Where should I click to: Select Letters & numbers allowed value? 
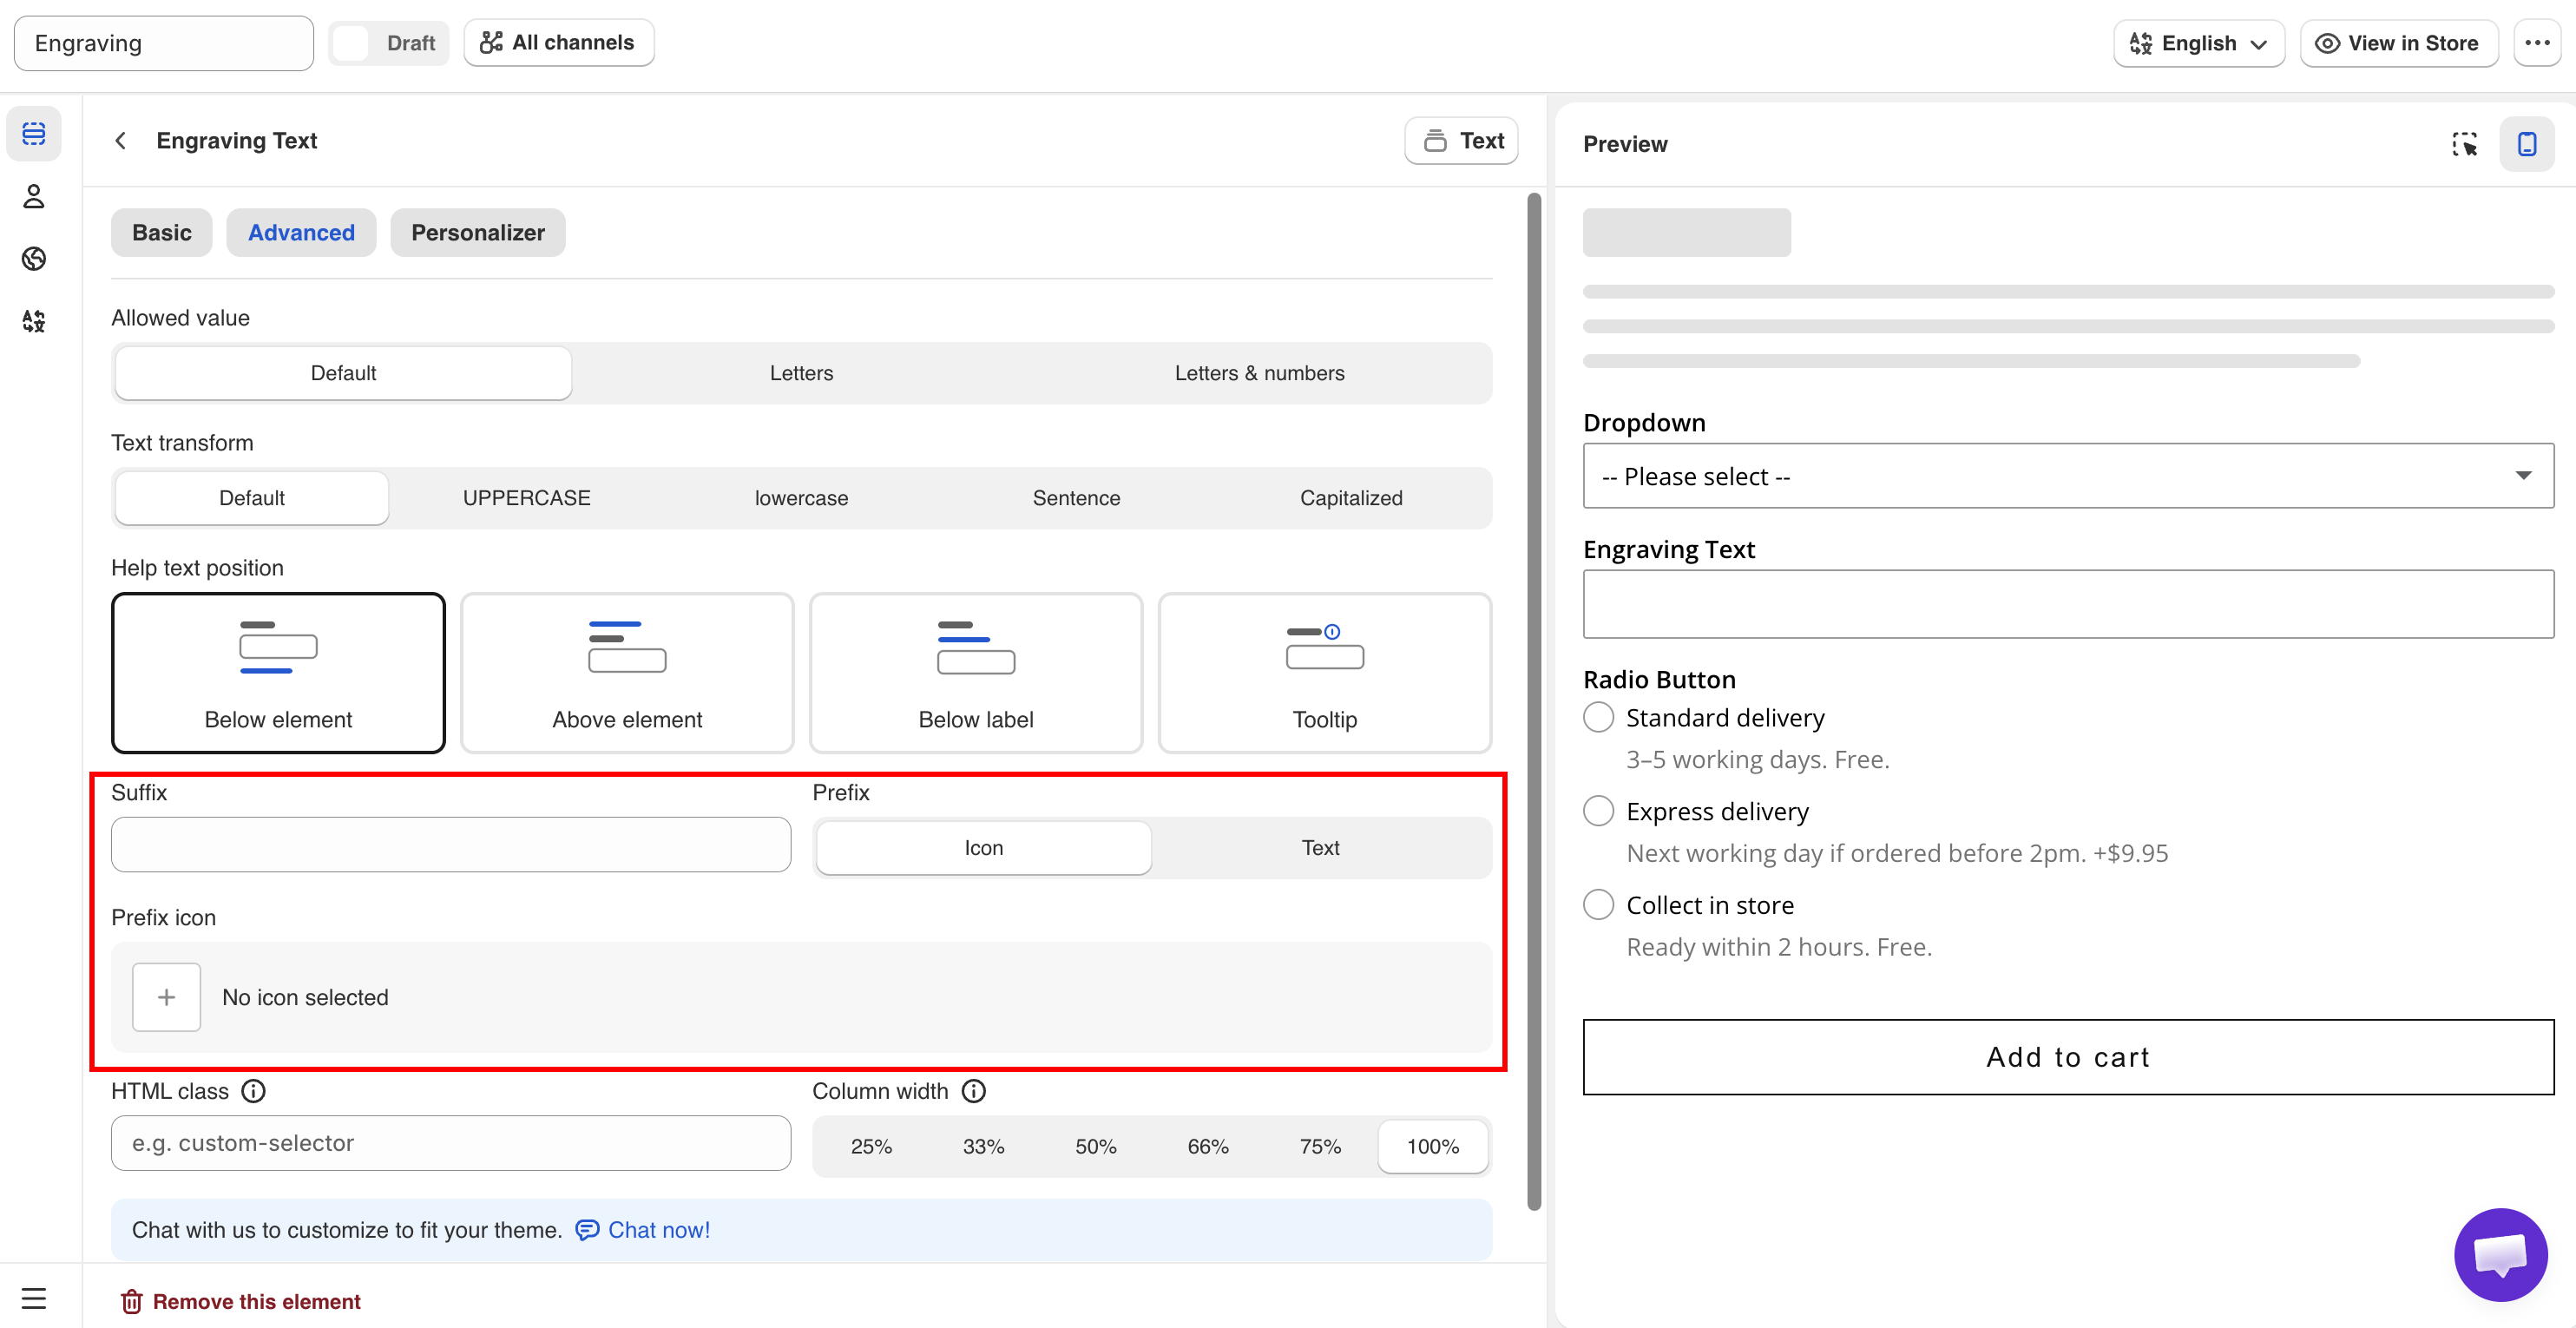pyautogui.click(x=1259, y=373)
